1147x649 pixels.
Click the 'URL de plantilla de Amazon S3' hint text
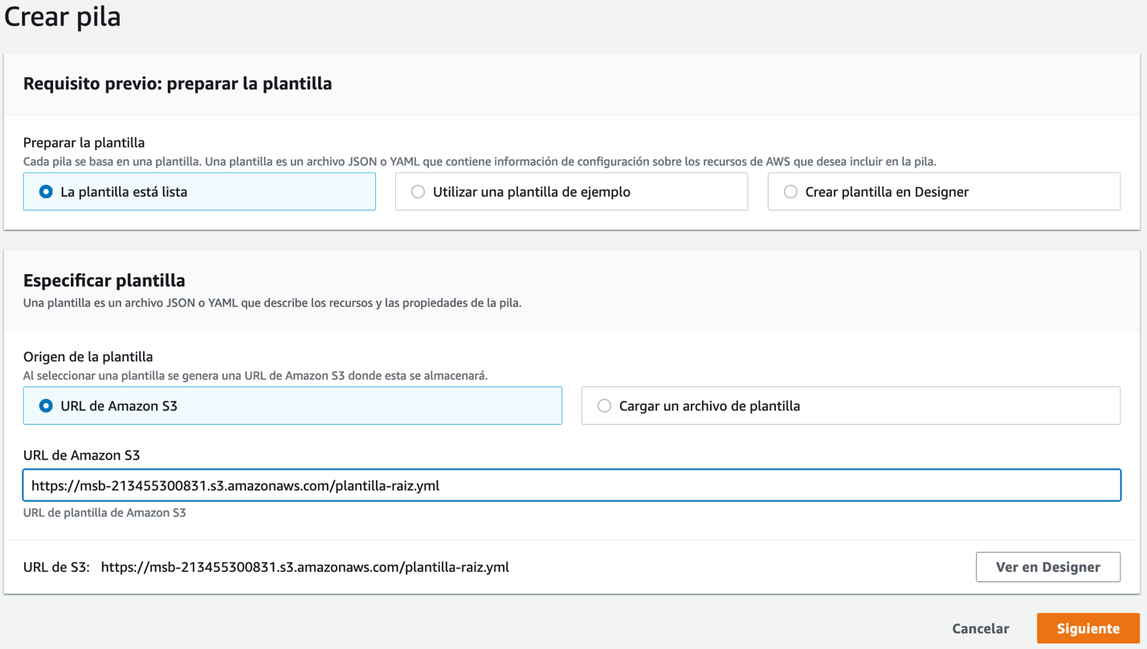[x=104, y=512]
